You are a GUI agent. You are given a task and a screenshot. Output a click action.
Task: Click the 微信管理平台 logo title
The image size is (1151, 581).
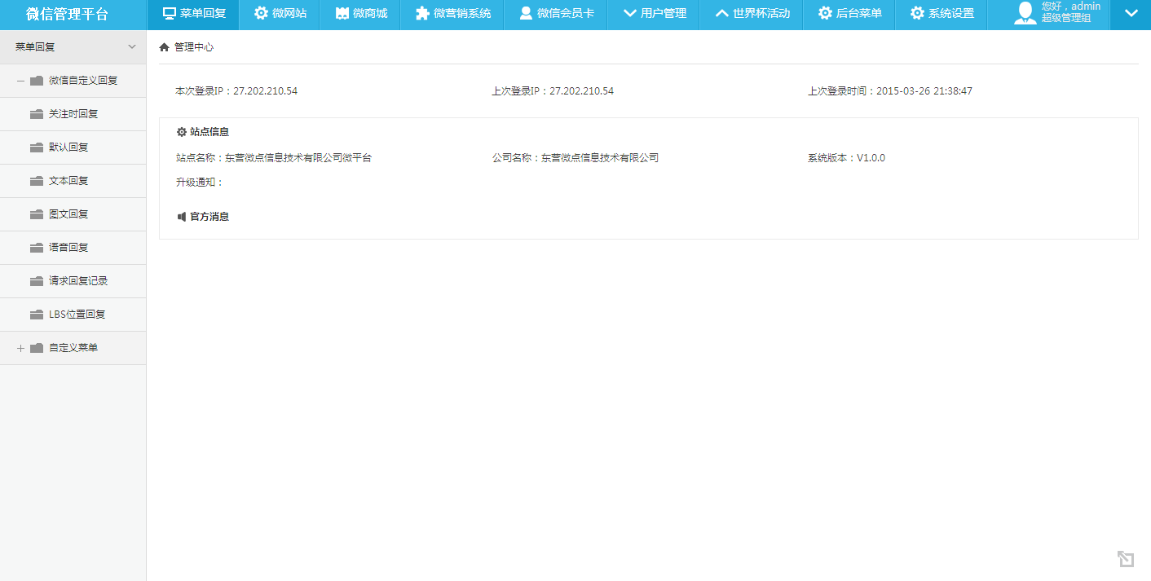[67, 14]
